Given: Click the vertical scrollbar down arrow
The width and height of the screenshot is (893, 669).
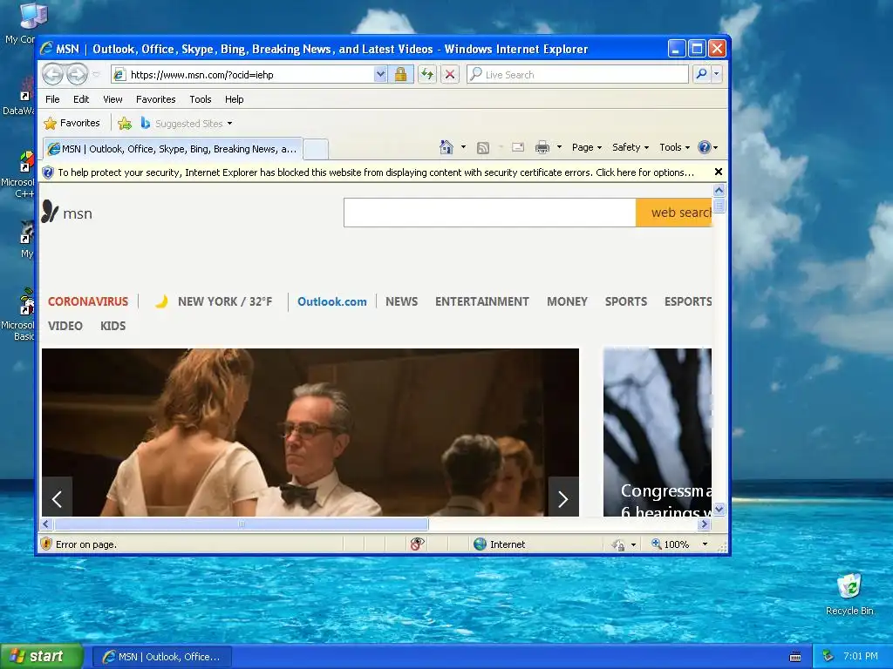Looking at the screenshot, I should pyautogui.click(x=719, y=509).
